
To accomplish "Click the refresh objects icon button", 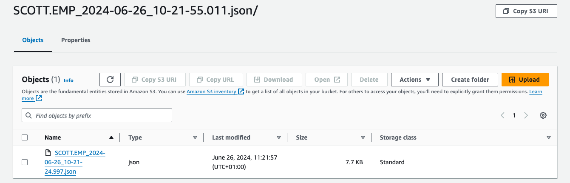I will tap(110, 80).
